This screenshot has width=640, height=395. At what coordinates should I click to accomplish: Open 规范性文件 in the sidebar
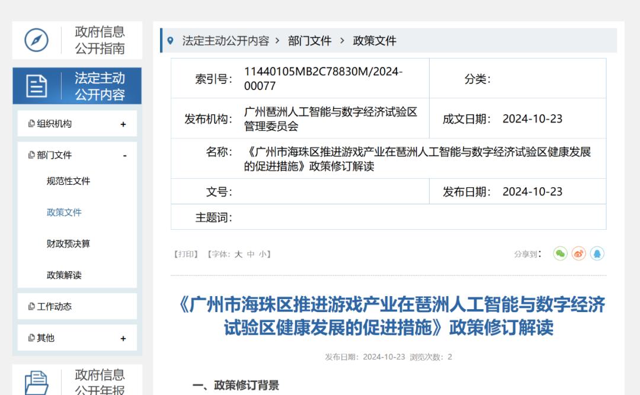tap(68, 181)
